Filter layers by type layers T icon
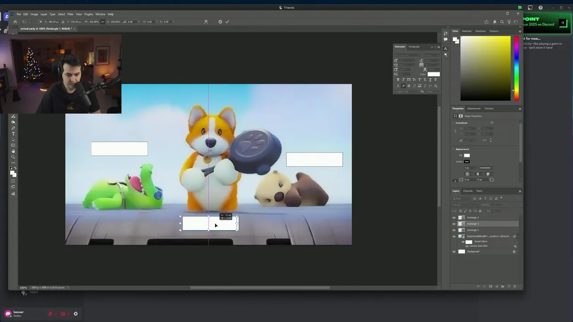 click(x=485, y=198)
